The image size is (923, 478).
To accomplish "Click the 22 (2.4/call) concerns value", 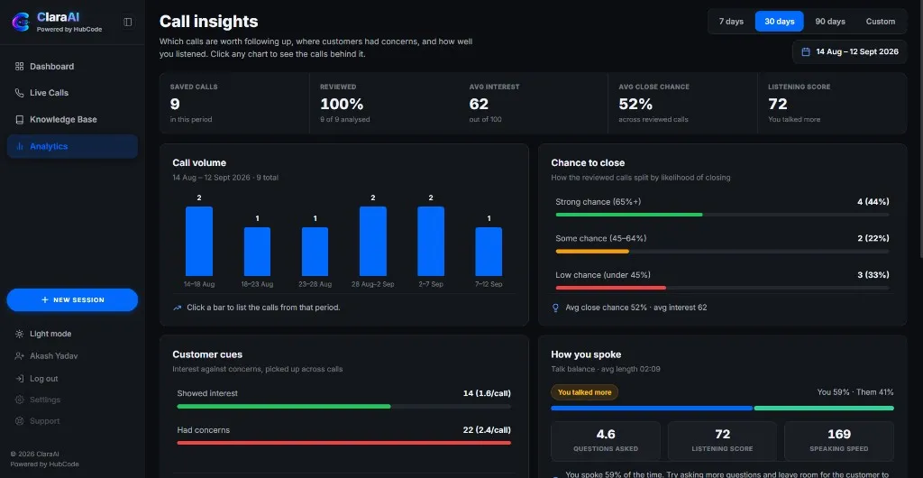I will click(x=487, y=429).
